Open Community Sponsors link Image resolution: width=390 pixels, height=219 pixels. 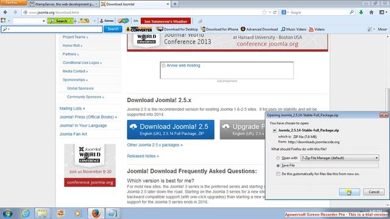[85, 97]
